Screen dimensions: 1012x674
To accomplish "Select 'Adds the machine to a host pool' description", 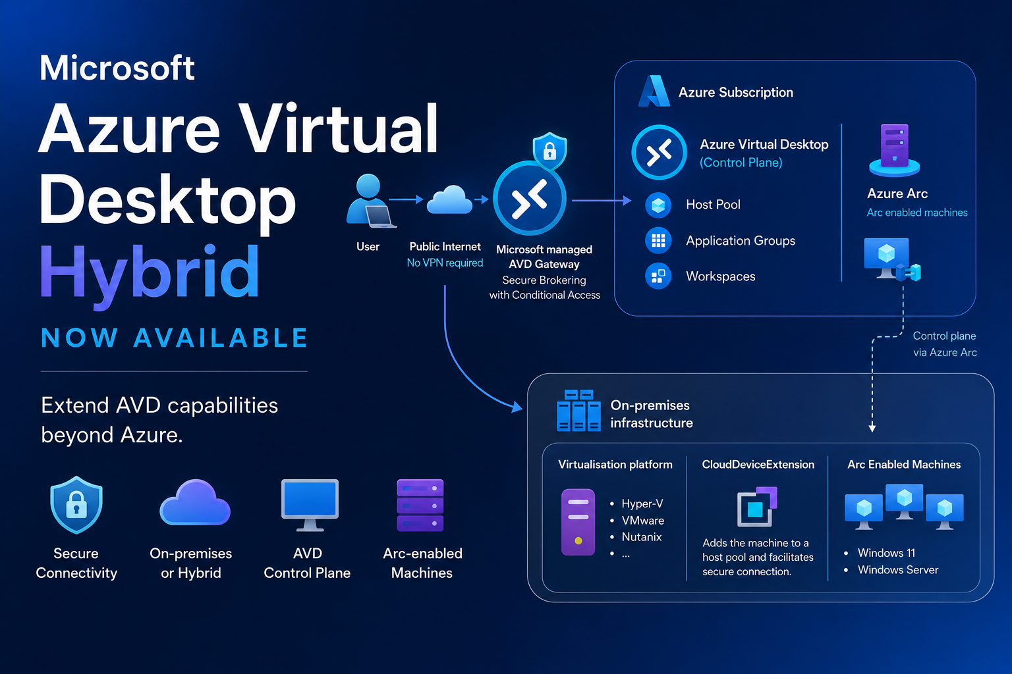I will pos(758,557).
